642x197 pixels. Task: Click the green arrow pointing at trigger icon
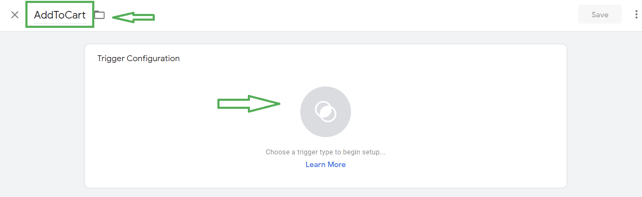point(249,104)
